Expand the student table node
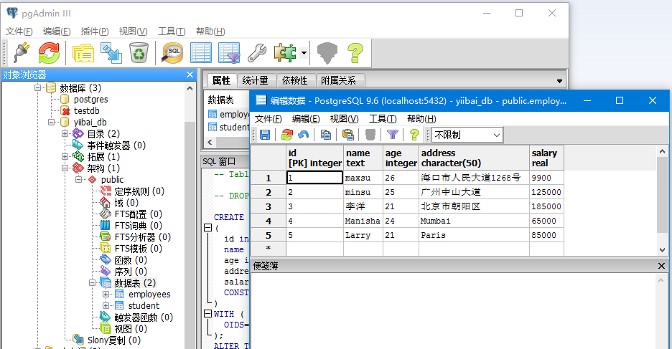 coord(106,306)
